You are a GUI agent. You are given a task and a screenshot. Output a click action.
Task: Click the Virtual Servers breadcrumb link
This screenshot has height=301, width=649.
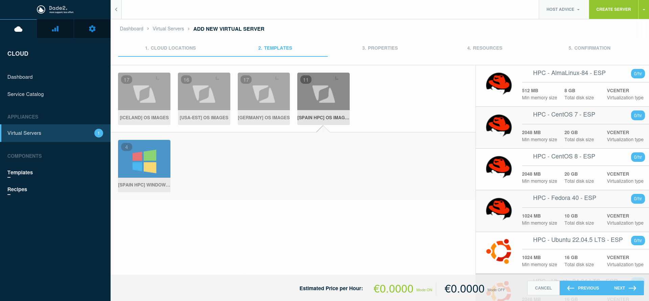[x=168, y=29]
